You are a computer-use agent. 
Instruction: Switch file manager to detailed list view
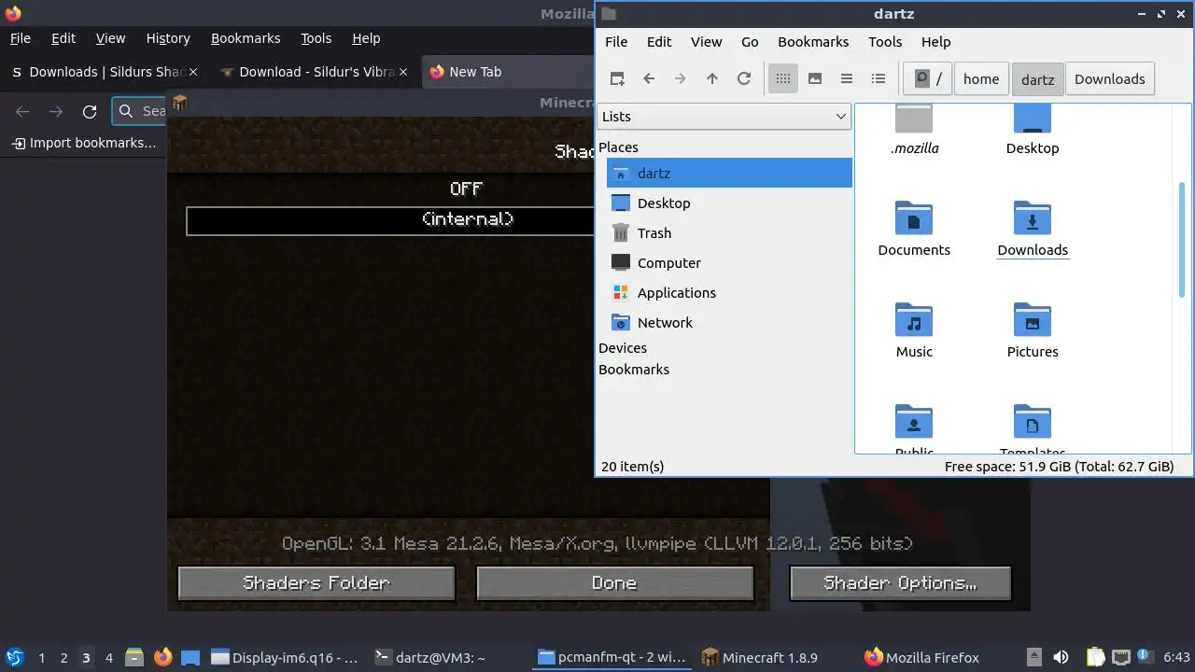click(879, 79)
